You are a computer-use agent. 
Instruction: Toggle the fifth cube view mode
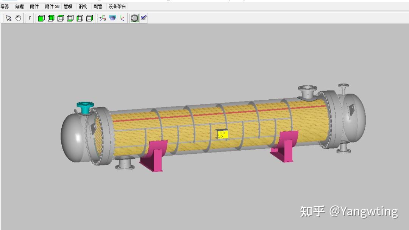pyautogui.click(x=80, y=17)
